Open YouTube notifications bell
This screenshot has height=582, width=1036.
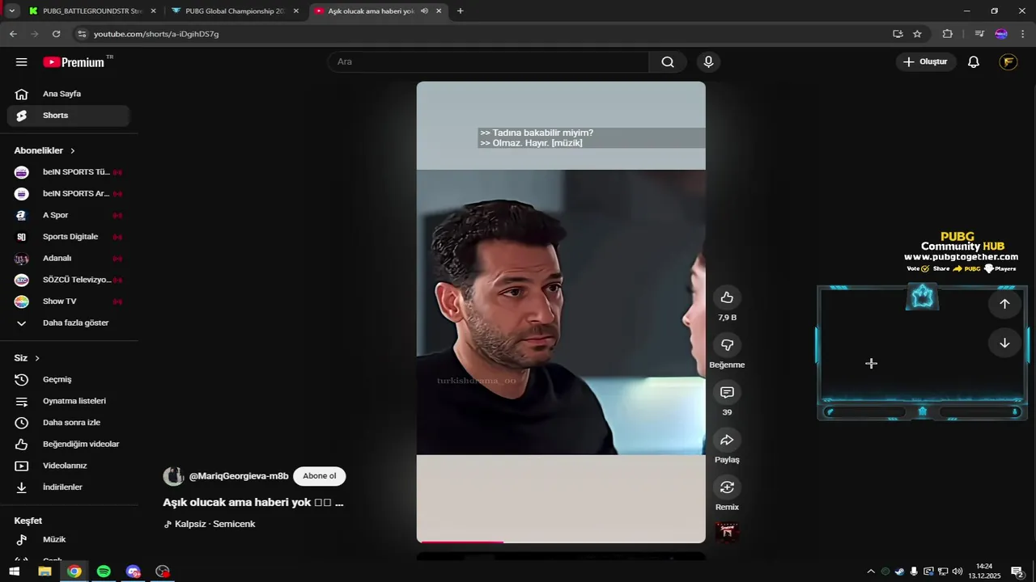974,62
